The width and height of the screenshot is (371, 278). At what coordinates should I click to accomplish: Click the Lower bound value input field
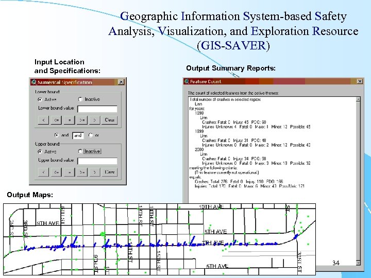(x=97, y=109)
